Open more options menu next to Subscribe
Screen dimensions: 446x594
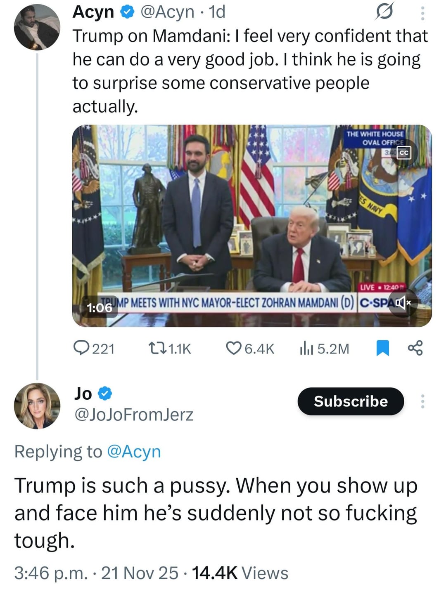[x=422, y=401]
